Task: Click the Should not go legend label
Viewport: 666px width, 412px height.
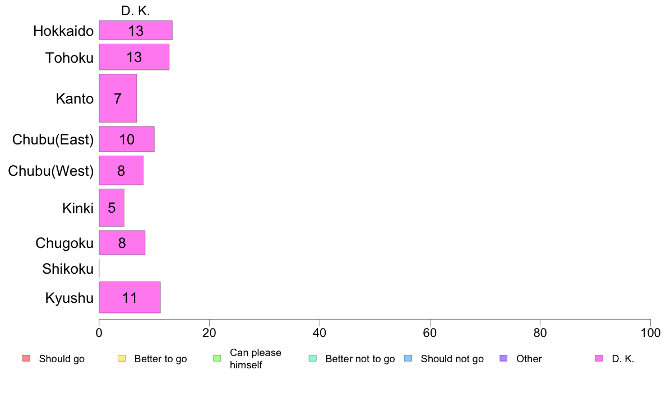Action: coord(452,359)
